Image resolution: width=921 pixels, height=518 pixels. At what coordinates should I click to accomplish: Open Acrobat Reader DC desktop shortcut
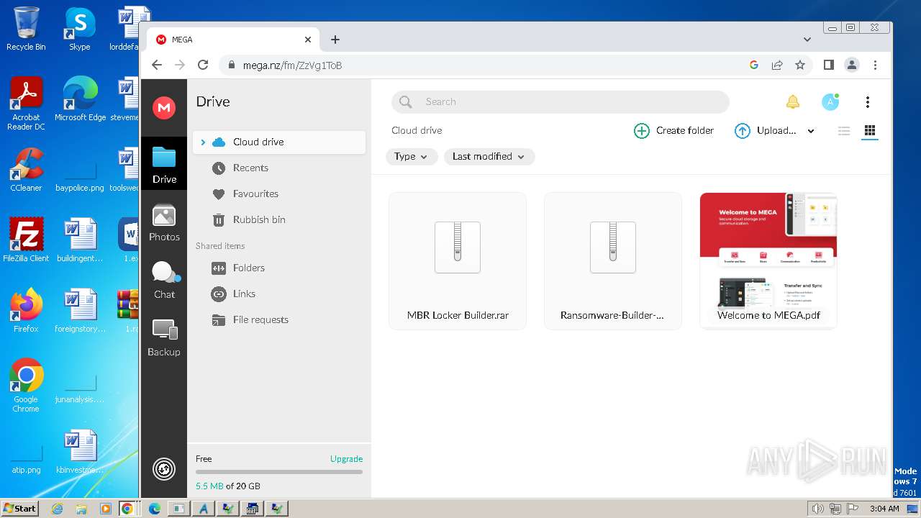[26, 104]
